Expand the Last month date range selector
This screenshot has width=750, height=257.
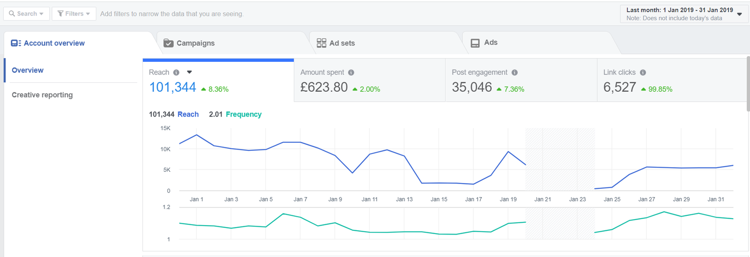click(684, 14)
